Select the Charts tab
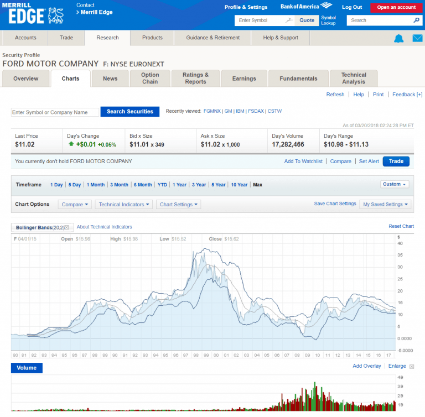Screen dimensions: 425x417 [x=70, y=79]
